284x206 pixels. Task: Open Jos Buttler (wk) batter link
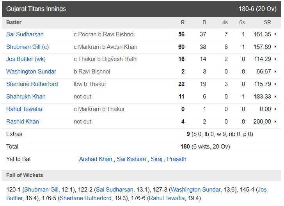(26, 59)
